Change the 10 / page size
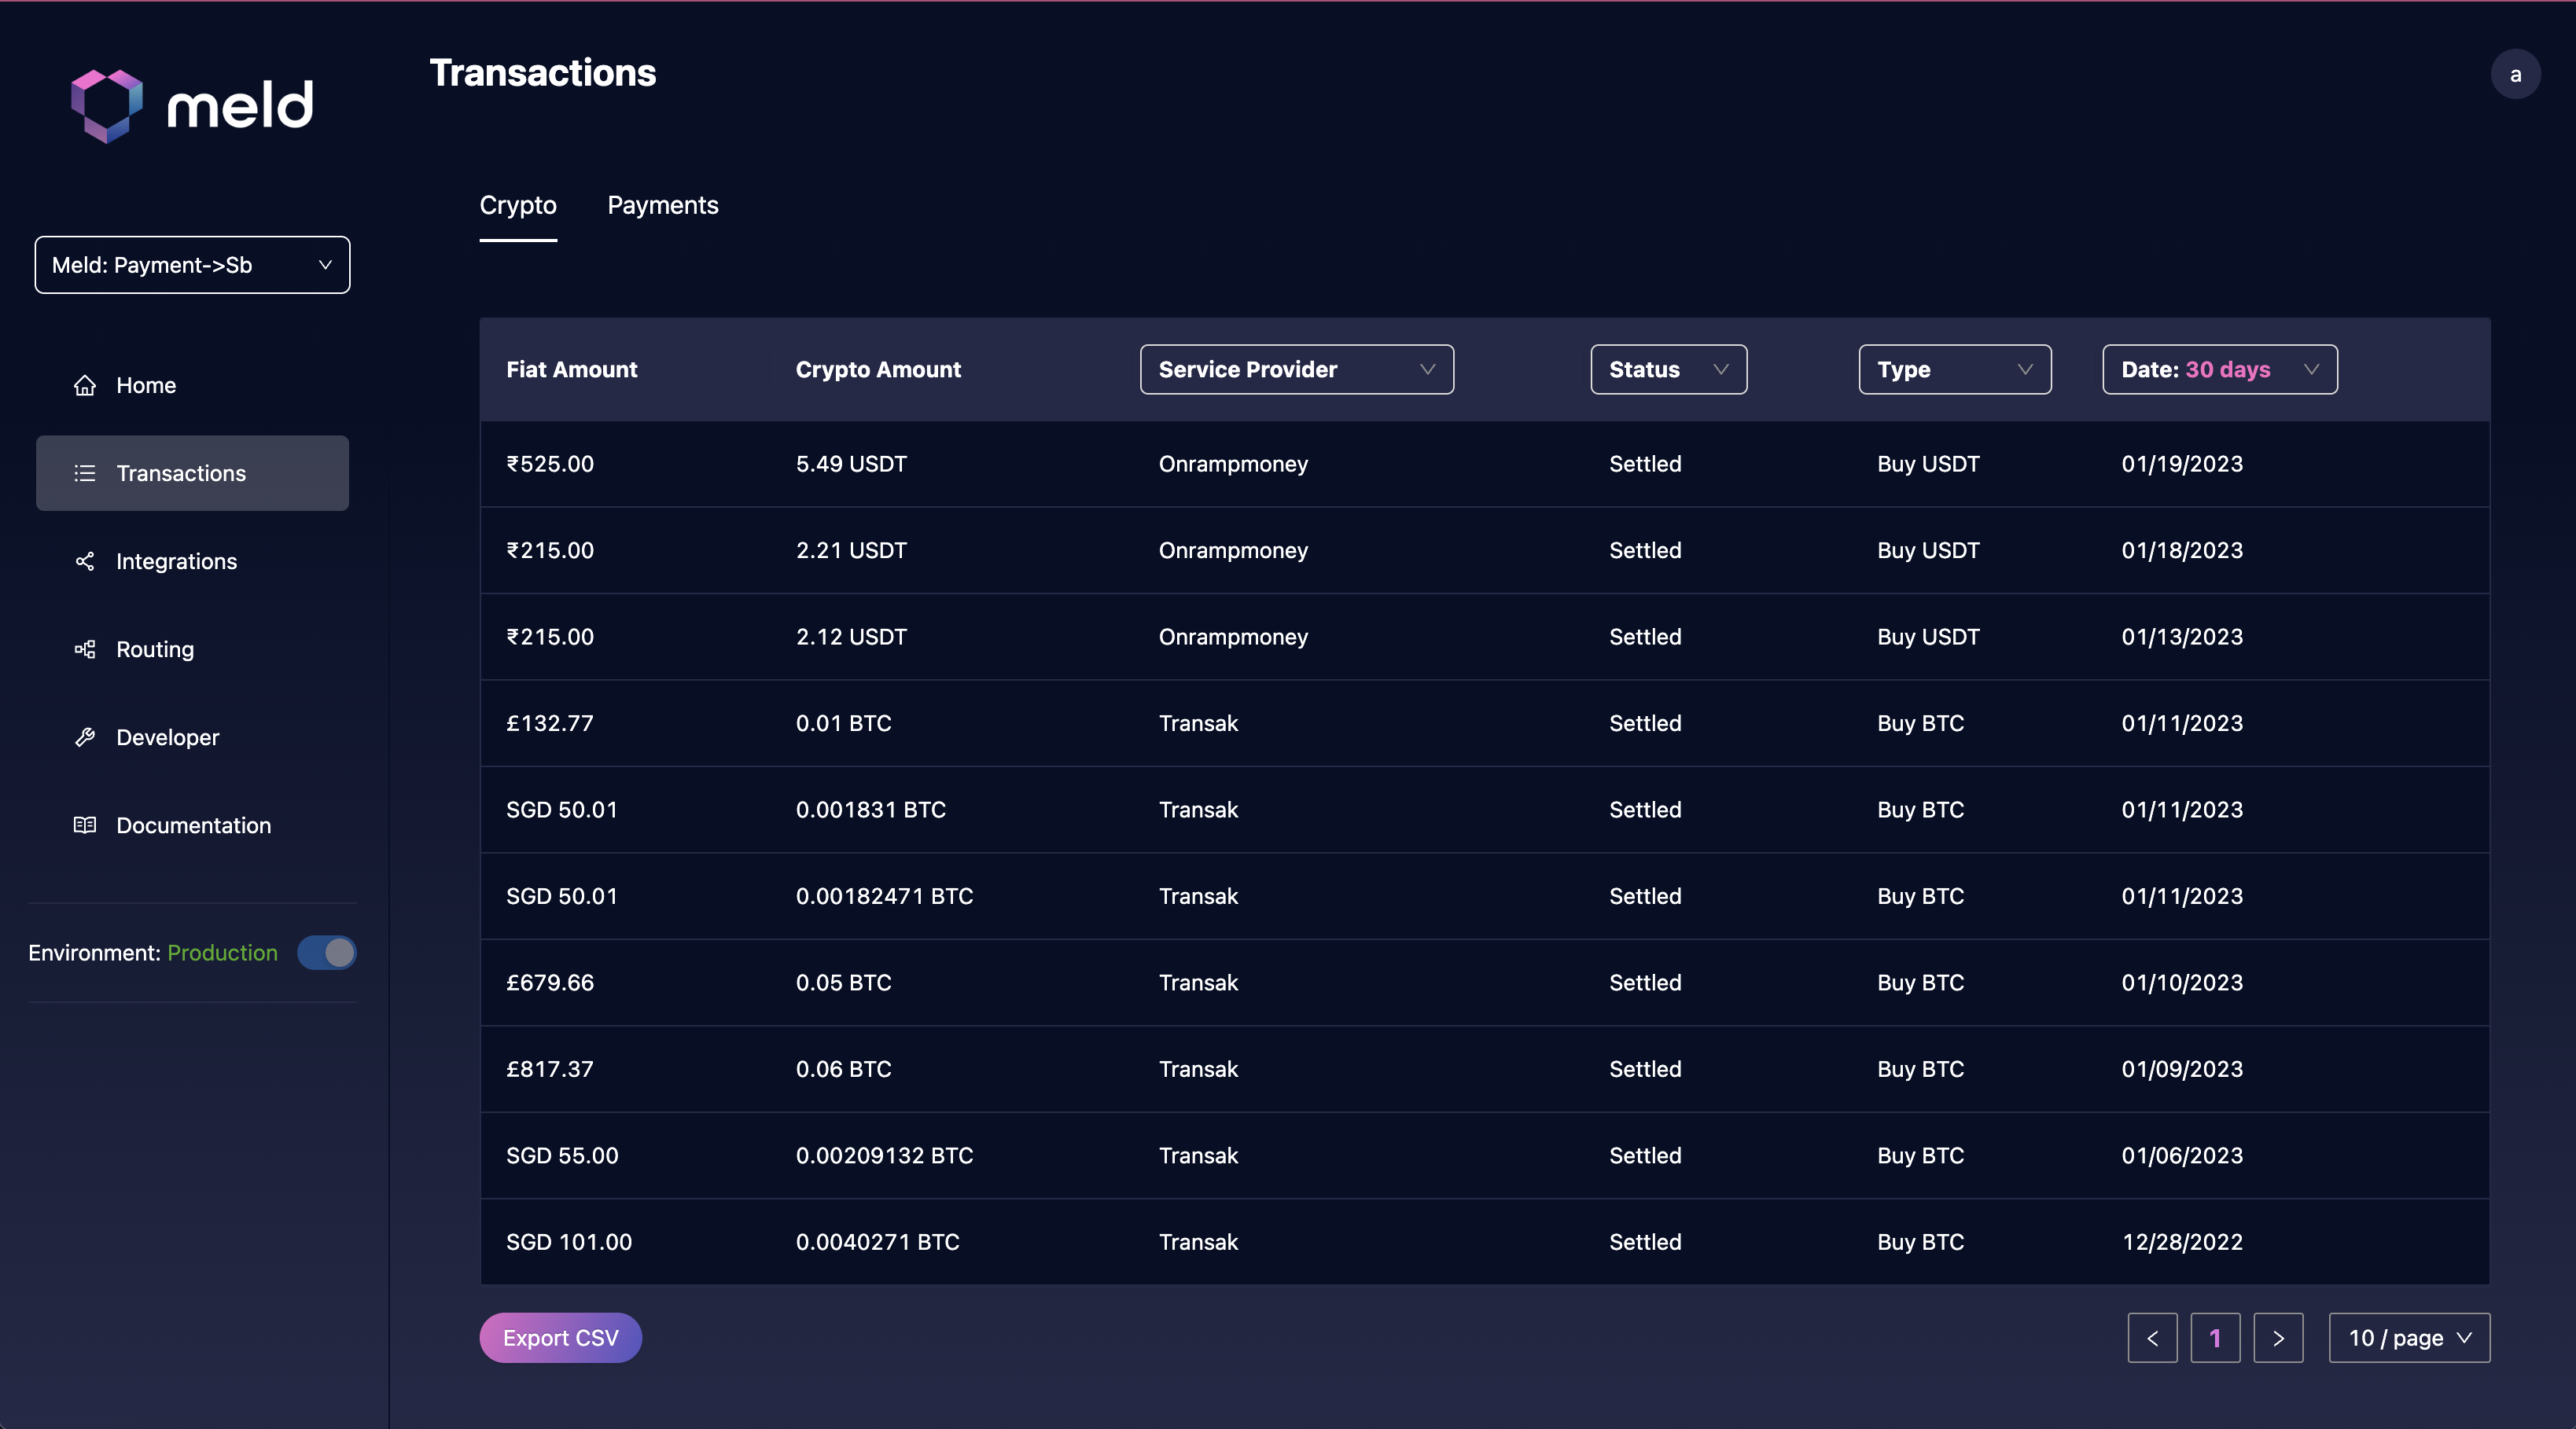This screenshot has width=2576, height=1429. pyautogui.click(x=2408, y=1338)
